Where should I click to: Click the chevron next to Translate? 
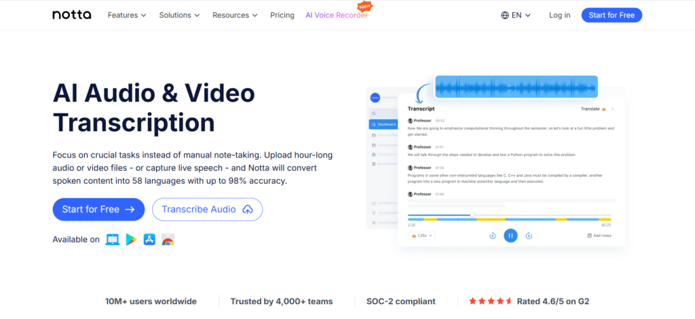(613, 109)
